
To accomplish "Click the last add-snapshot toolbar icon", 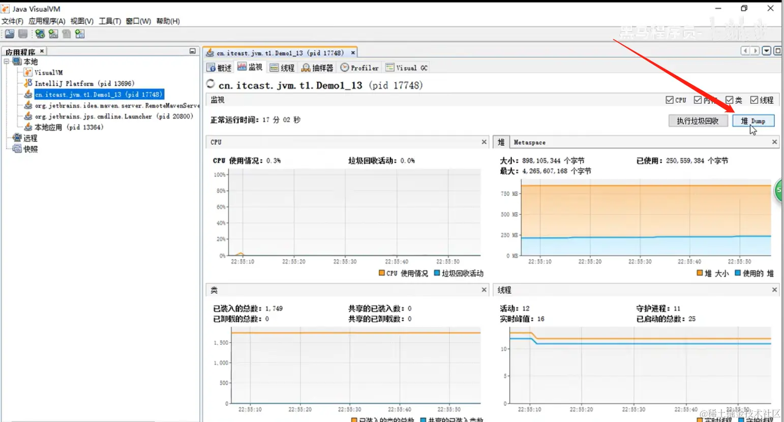I will tap(80, 34).
